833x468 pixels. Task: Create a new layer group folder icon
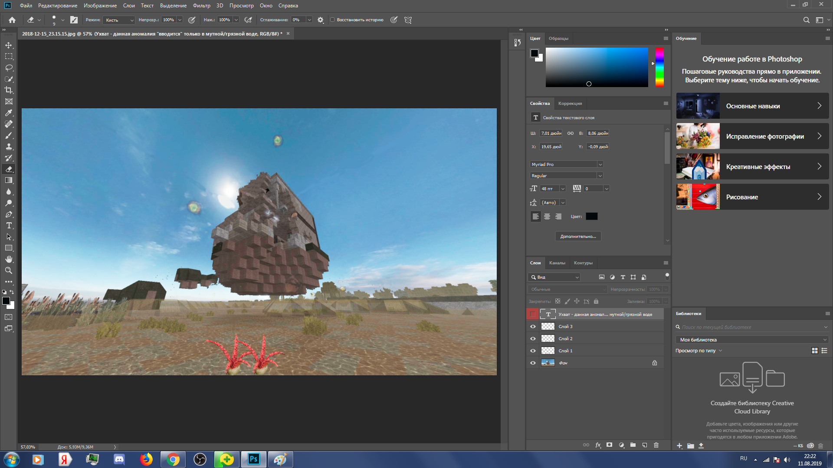click(x=633, y=445)
